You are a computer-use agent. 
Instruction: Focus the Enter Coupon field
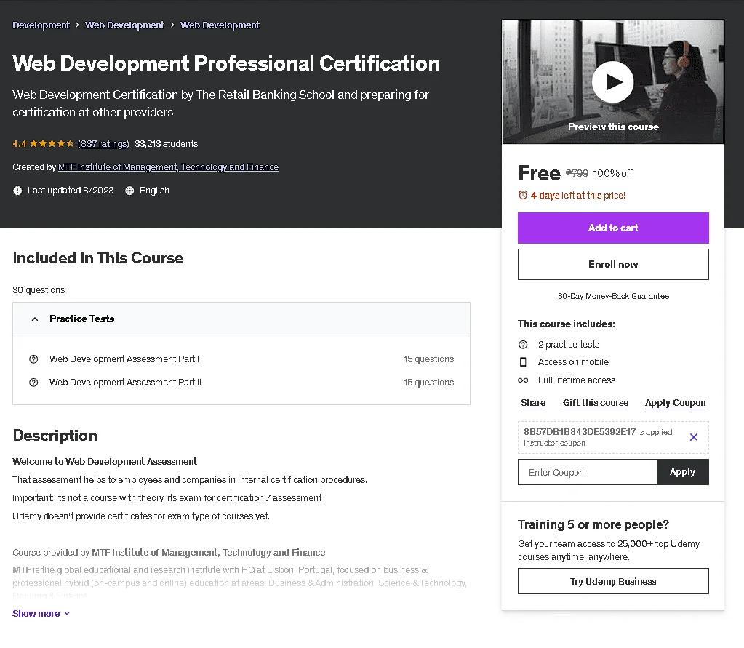[588, 472]
